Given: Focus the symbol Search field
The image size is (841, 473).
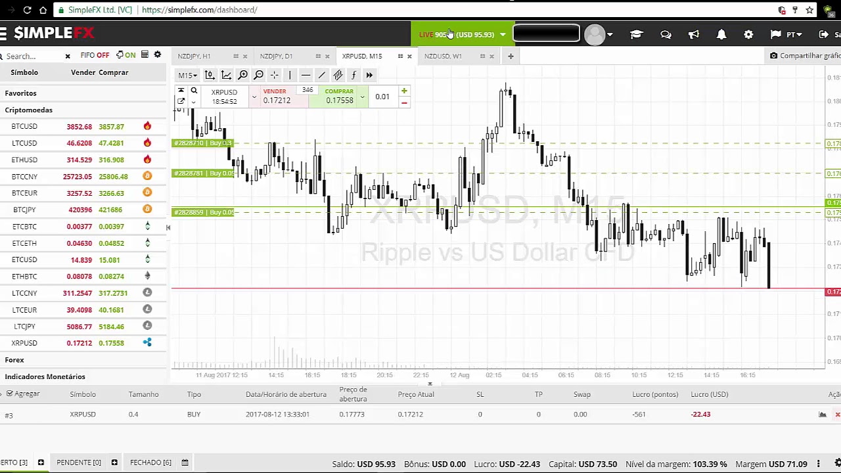Looking at the screenshot, I should coord(33,56).
